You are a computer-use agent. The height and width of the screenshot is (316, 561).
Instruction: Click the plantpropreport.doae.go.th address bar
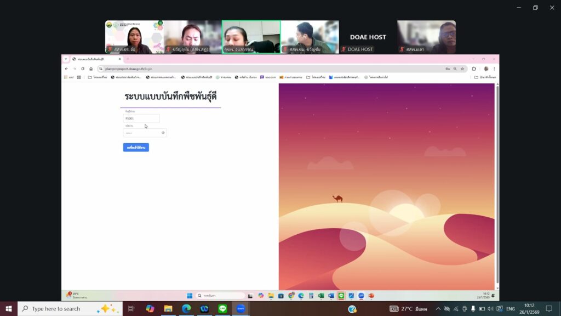point(219,69)
